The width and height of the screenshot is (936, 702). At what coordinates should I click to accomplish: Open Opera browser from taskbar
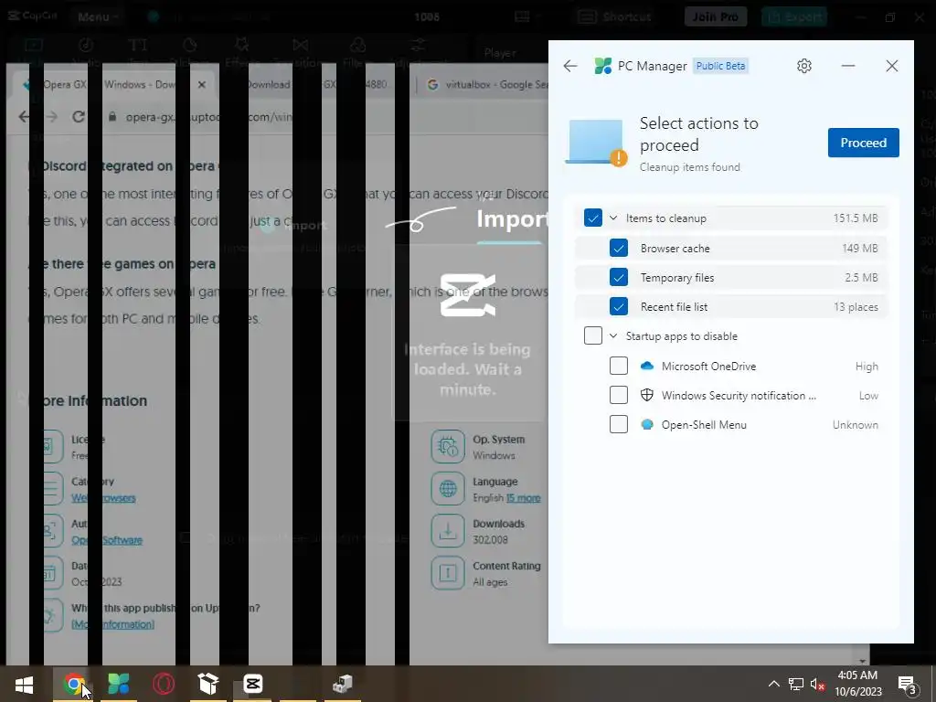163,684
